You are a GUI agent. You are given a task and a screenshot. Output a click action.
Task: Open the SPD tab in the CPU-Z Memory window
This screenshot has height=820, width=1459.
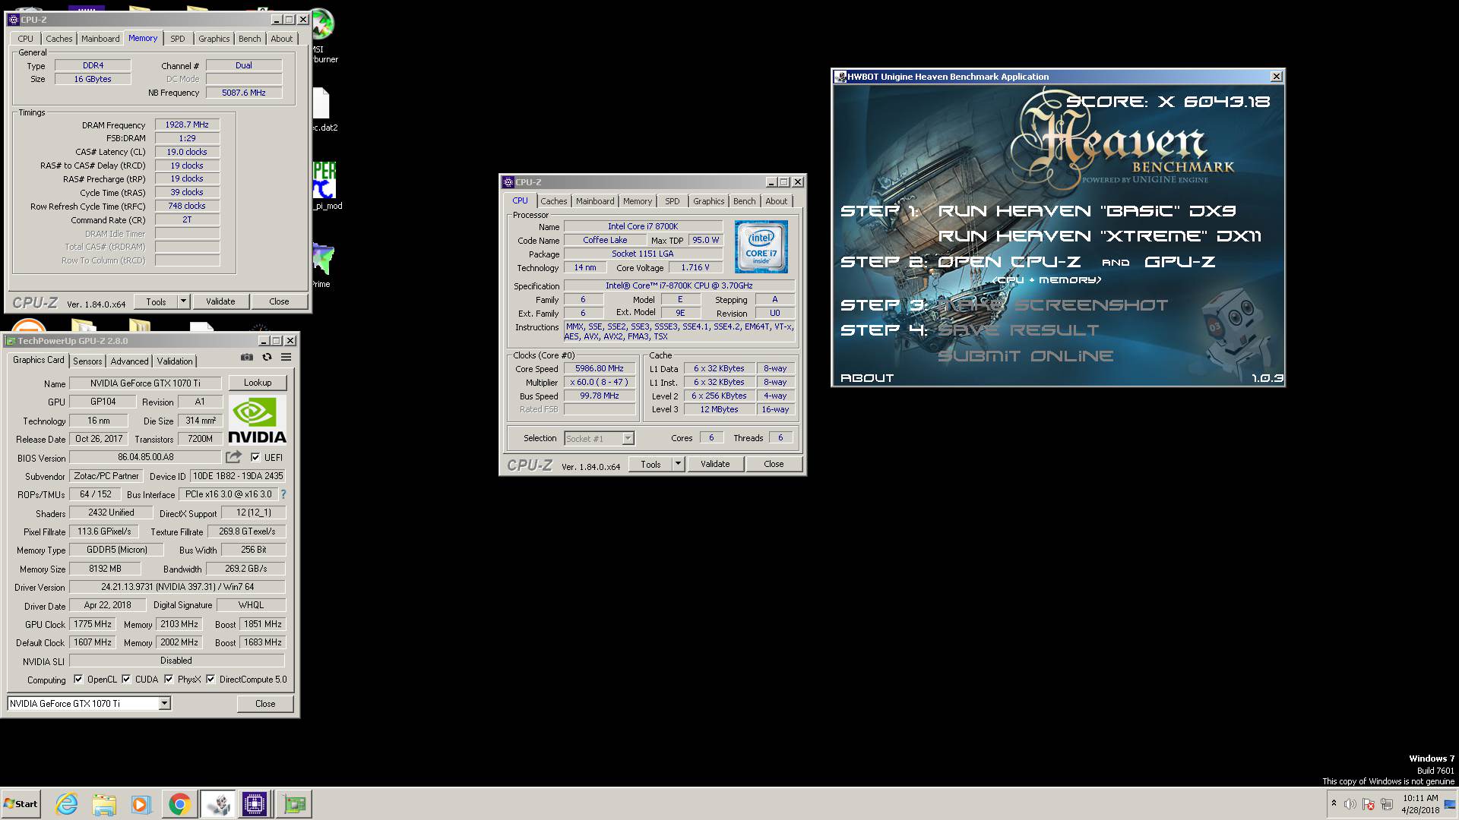tap(178, 39)
